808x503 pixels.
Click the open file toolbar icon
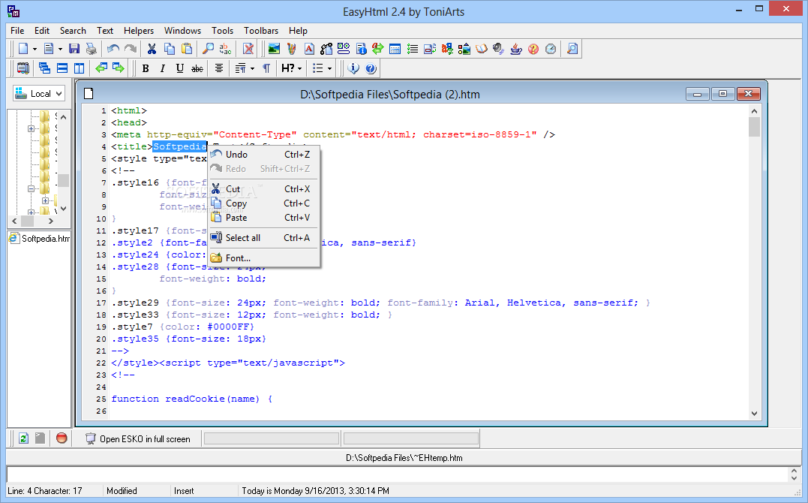click(x=49, y=49)
